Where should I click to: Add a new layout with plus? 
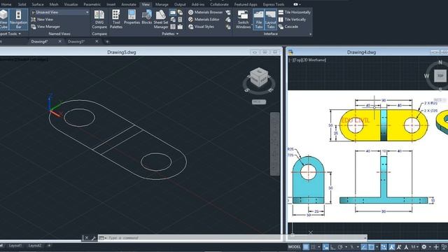[x=49, y=246]
